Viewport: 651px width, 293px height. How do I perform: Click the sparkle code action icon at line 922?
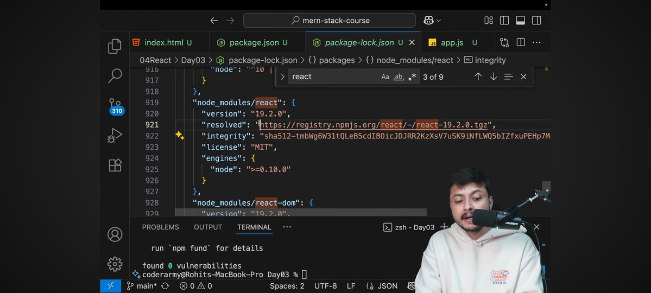[x=179, y=135]
